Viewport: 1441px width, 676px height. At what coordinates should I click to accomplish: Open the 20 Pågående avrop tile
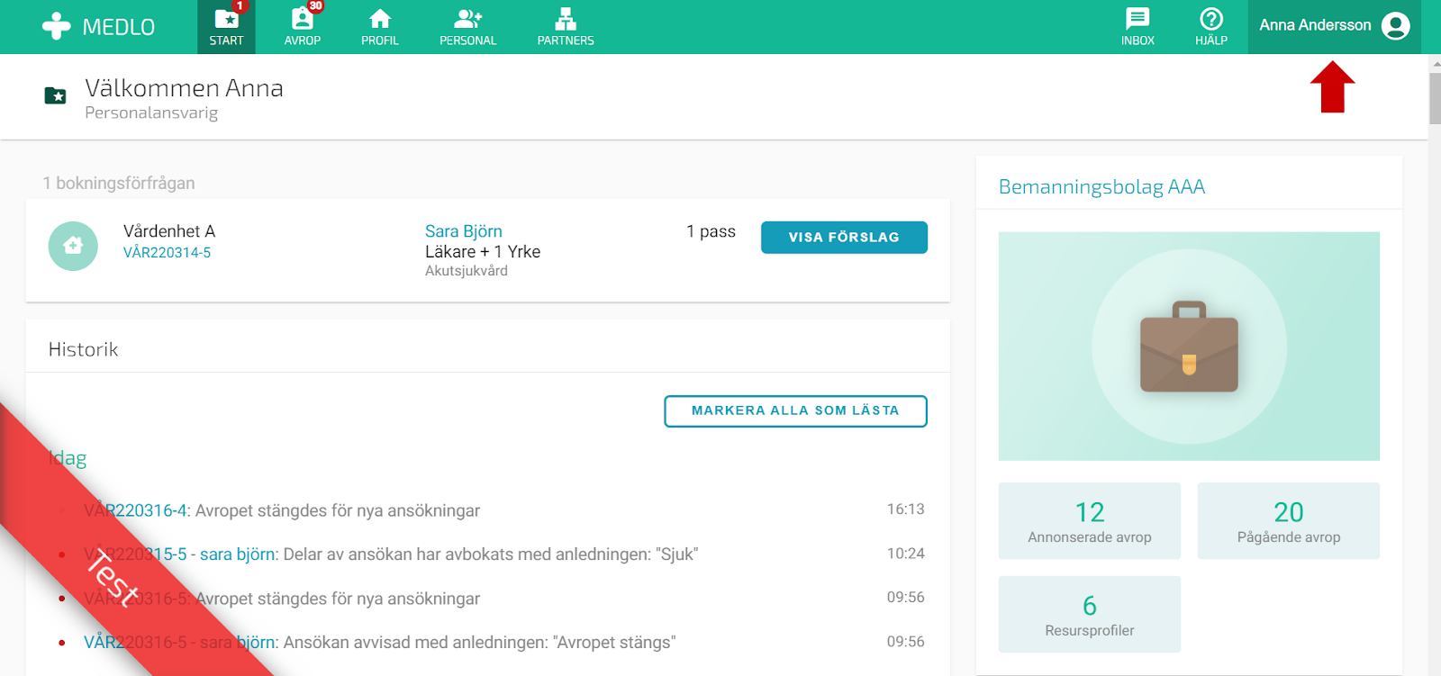[x=1289, y=521]
